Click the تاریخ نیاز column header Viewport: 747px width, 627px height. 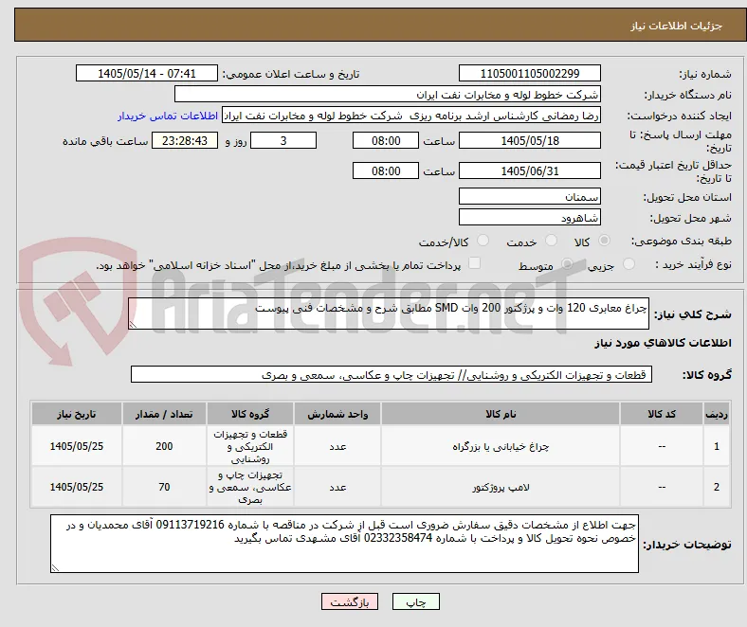click(77, 414)
